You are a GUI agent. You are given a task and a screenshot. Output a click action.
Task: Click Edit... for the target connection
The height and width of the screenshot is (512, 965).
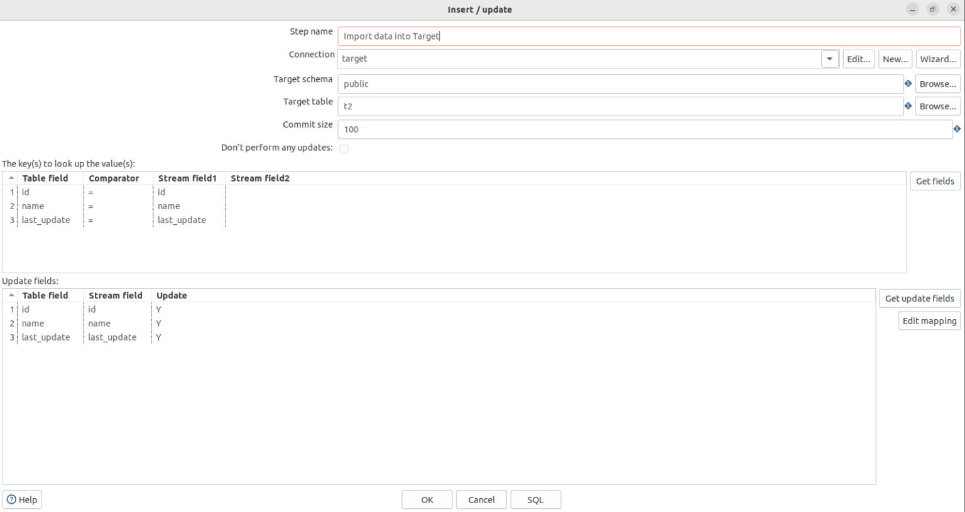click(x=859, y=58)
